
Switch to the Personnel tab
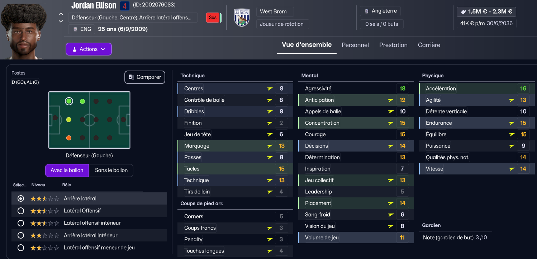(x=355, y=45)
